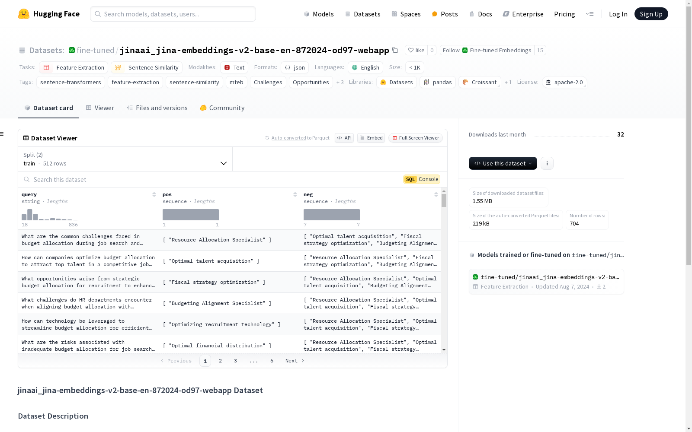Click the Text modality tag
692x432 pixels.
click(234, 67)
